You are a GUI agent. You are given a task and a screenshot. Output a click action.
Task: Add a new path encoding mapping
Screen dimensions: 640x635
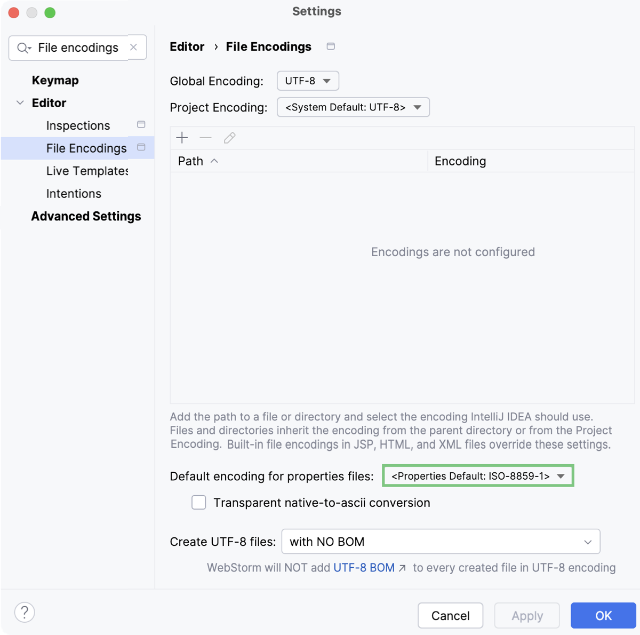click(x=182, y=138)
